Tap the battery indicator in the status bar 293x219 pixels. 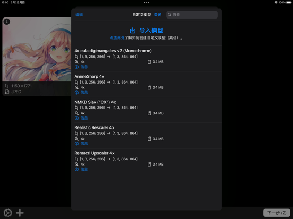click(x=289, y=2)
